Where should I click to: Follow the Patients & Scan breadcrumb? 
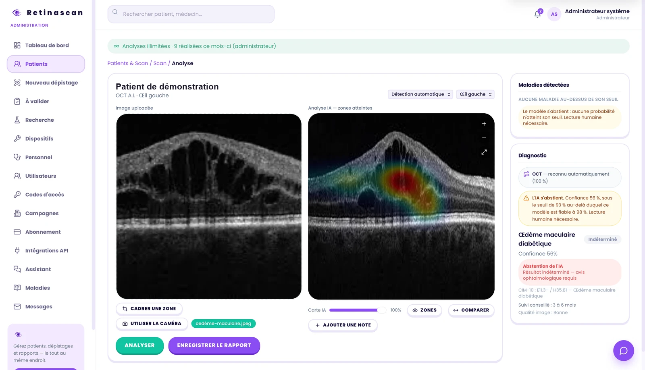128,63
